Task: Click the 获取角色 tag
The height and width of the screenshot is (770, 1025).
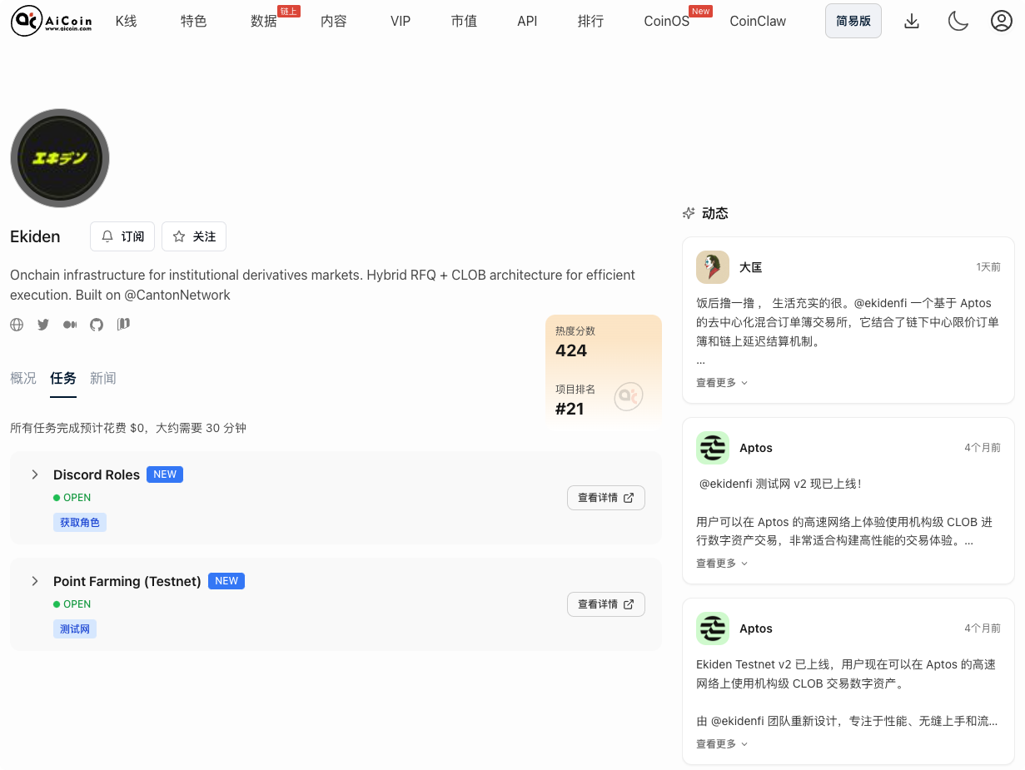Action: [x=80, y=522]
